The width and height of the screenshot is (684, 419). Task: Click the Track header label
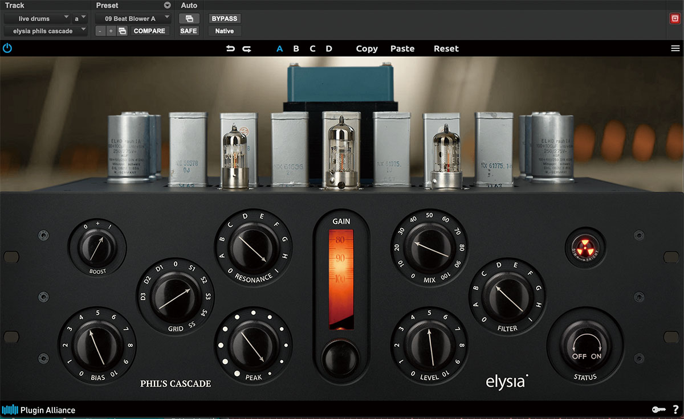(x=15, y=5)
